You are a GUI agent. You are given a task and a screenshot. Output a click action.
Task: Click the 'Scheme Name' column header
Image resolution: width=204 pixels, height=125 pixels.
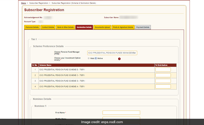(46, 65)
